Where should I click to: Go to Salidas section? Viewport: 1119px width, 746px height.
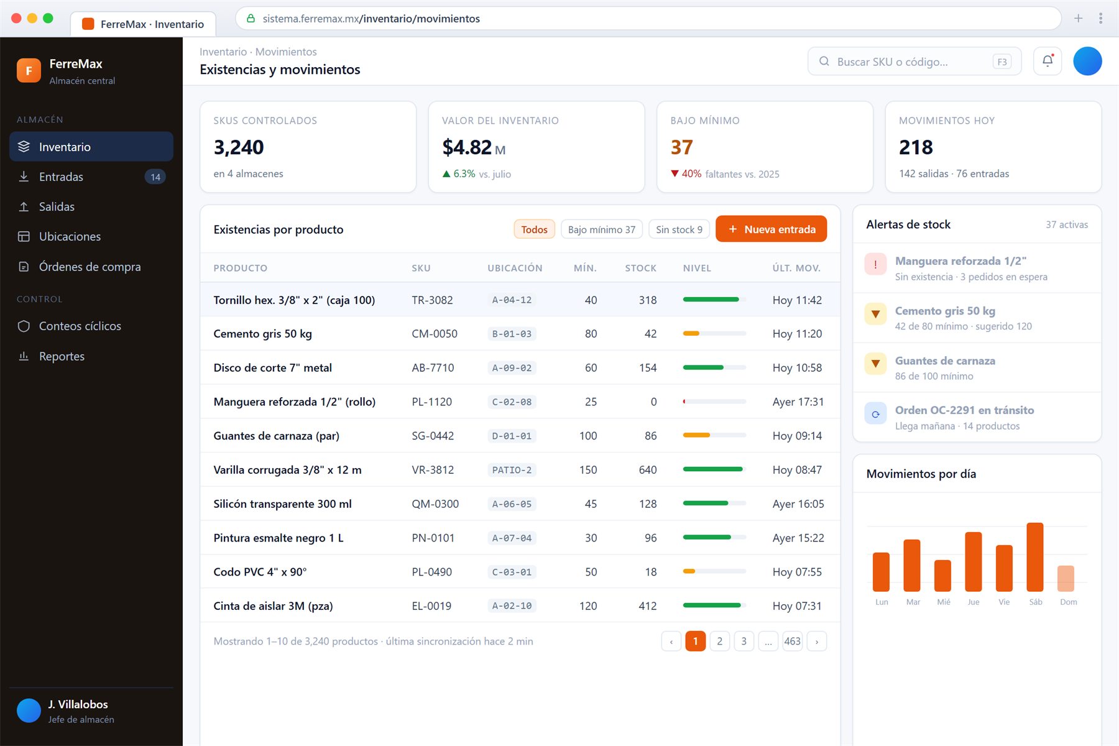click(x=91, y=206)
